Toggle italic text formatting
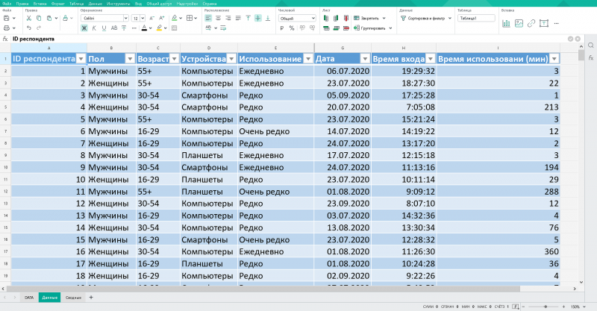 (95, 28)
